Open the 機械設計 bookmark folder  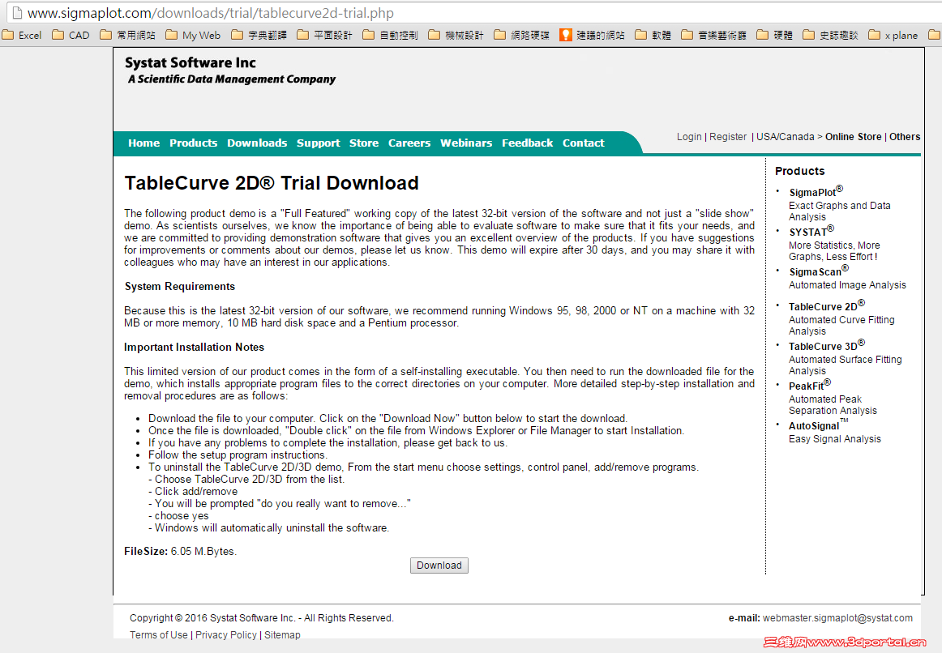(x=456, y=36)
